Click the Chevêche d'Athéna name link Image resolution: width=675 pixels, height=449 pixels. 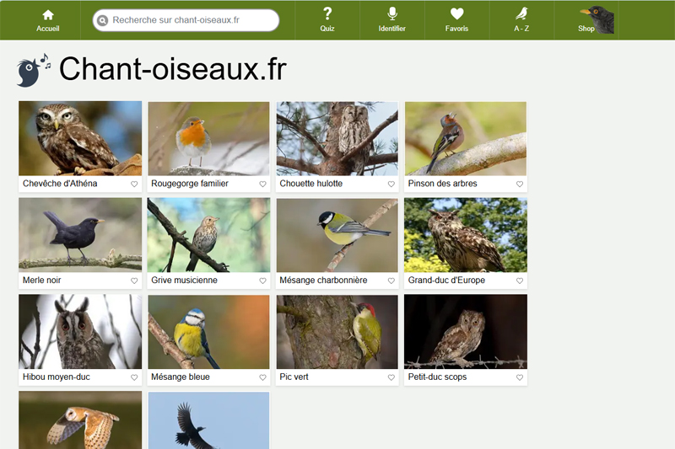pyautogui.click(x=60, y=184)
